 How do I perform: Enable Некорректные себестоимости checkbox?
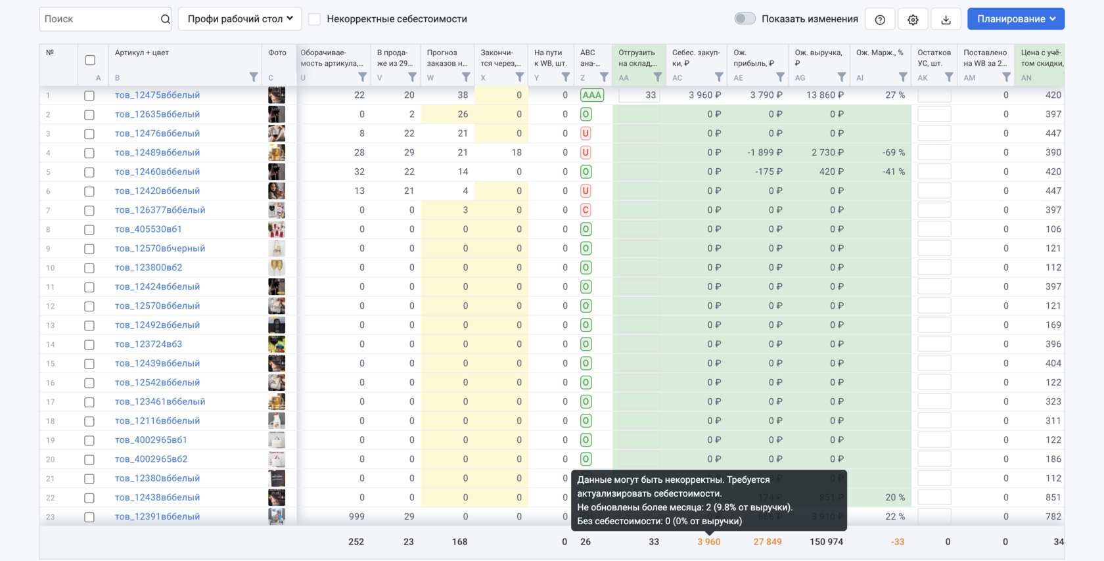[315, 19]
